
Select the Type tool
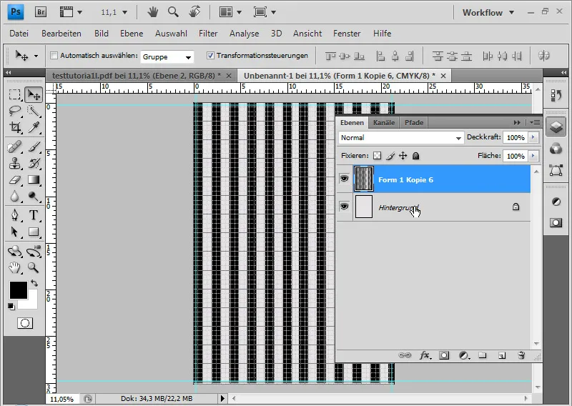coord(34,215)
